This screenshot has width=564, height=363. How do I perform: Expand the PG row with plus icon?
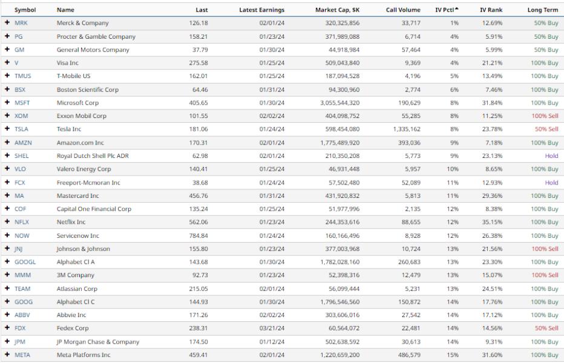(x=7, y=36)
